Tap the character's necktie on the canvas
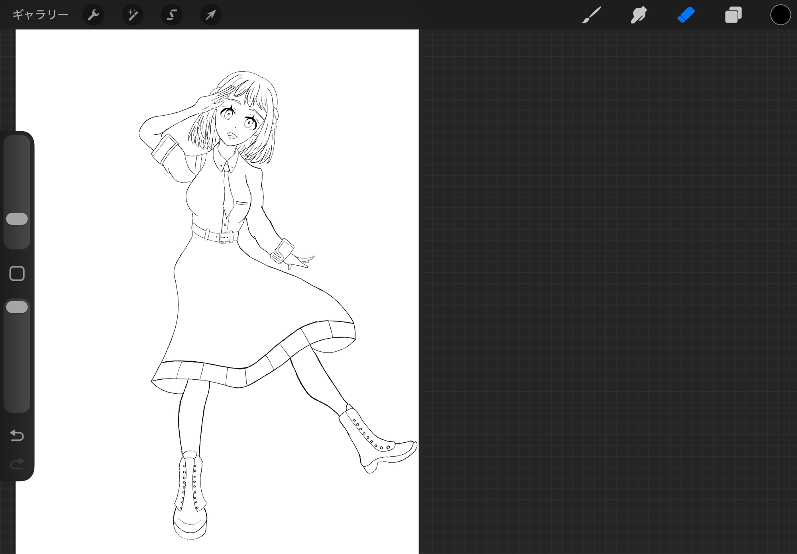Image resolution: width=797 pixels, height=554 pixels. point(228,193)
